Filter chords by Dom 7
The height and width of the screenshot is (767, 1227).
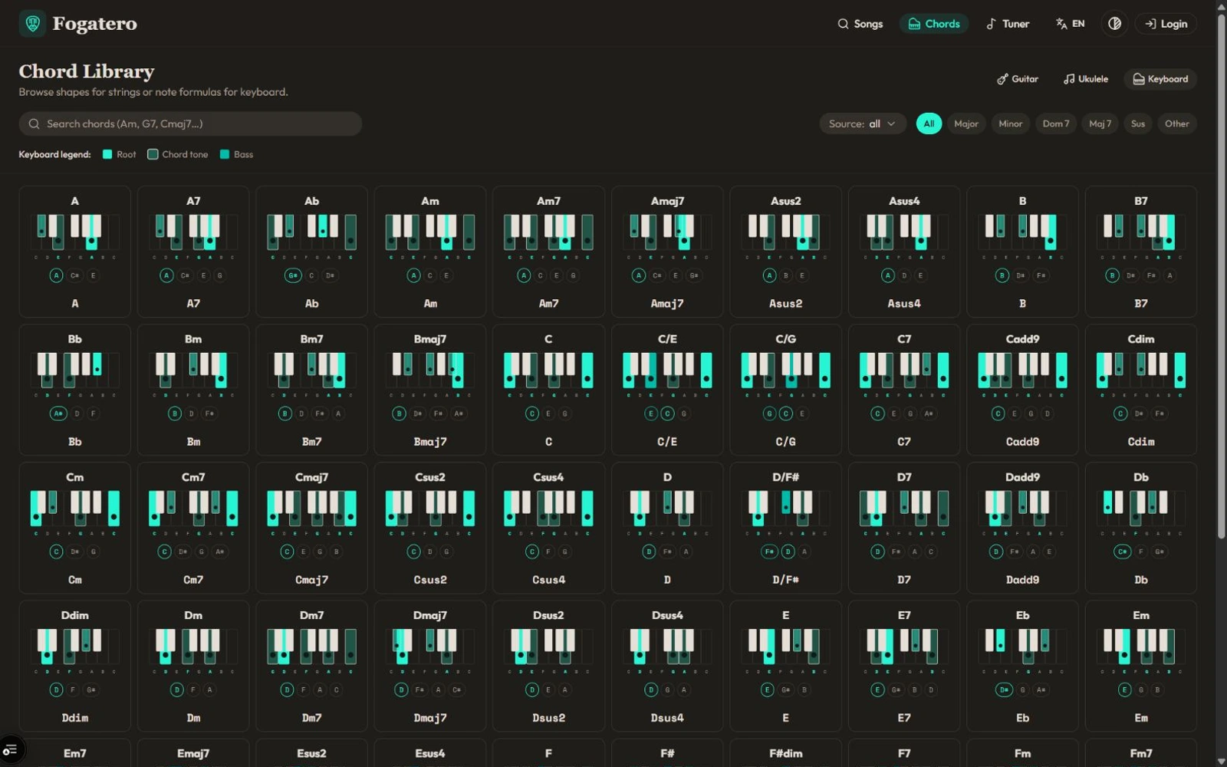click(1055, 123)
